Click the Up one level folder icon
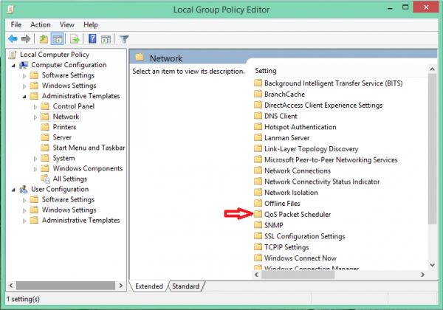The image size is (443, 310). [44, 38]
